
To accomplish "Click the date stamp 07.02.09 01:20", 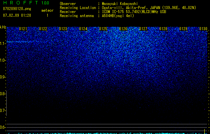I will tap(17, 15).
